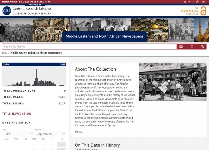Image resolution: width=209 pixels, height=150 pixels.
Task: Click the CRL circular logo
Action: [x=7, y=11]
